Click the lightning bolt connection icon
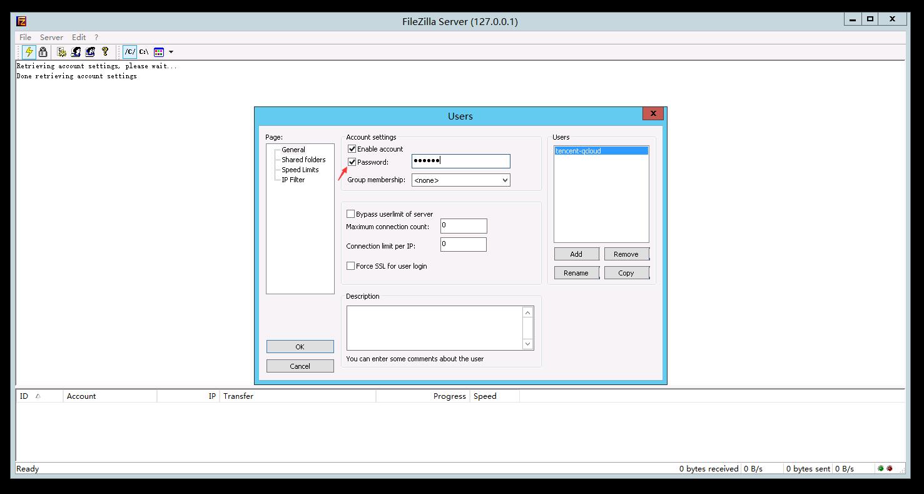 coord(29,52)
